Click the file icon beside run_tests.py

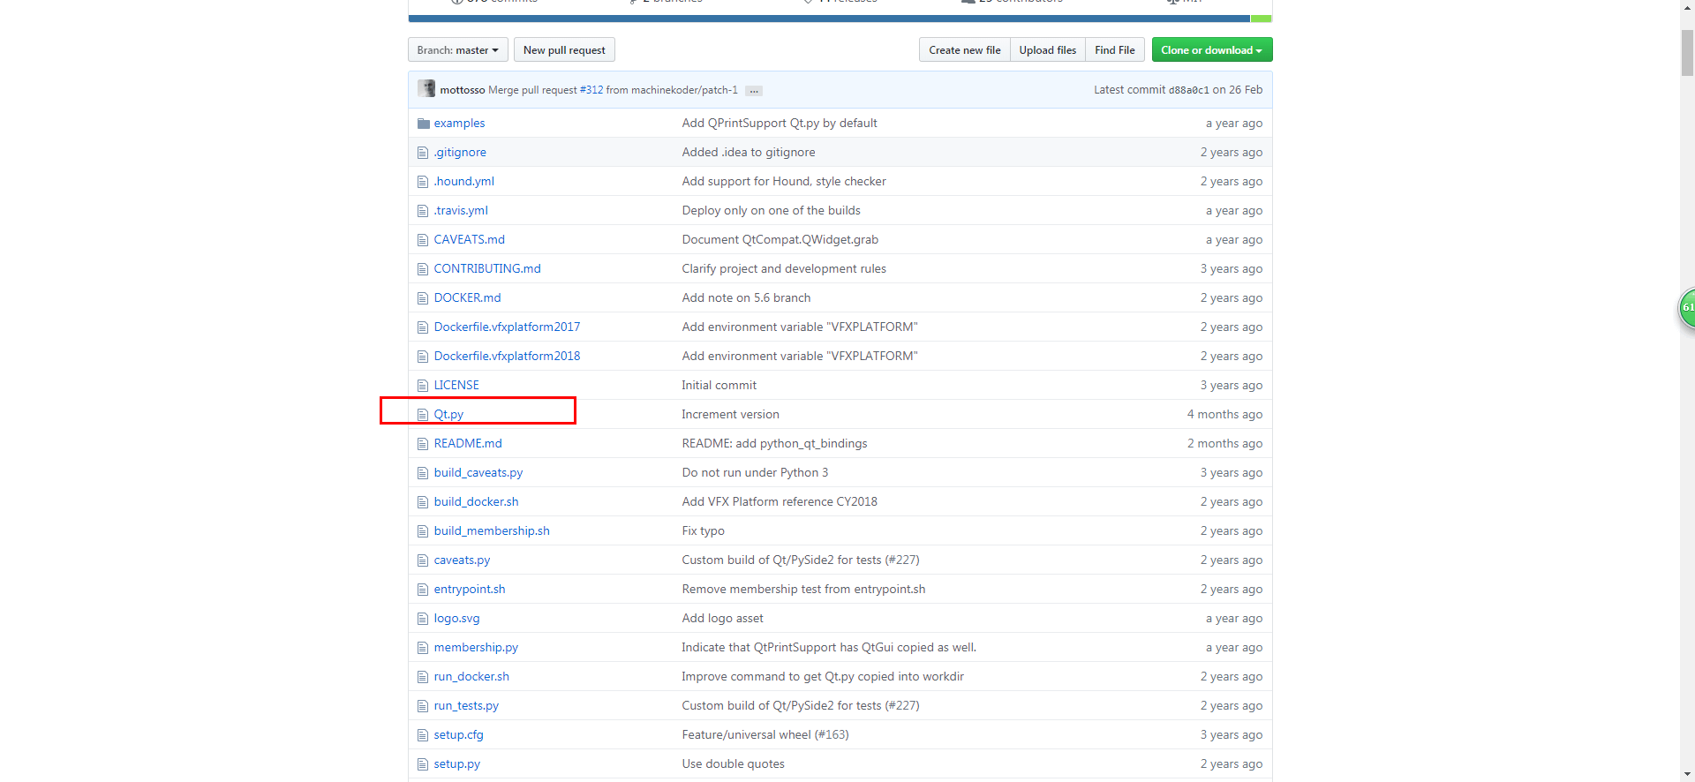tap(422, 706)
